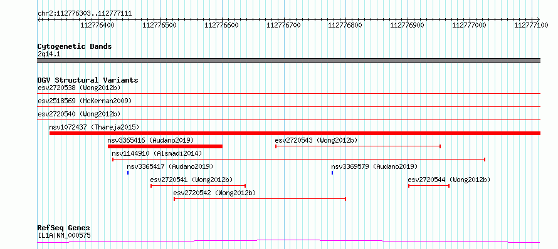Image resolution: width=558 pixels, height=249 pixels.
Task: Click the Cytogenetic Bands track title
Action: tap(75, 46)
